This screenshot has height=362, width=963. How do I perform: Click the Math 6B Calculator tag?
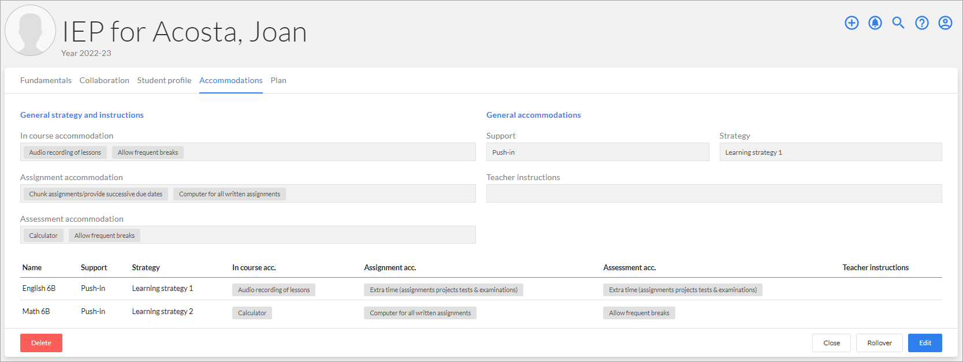pos(252,313)
